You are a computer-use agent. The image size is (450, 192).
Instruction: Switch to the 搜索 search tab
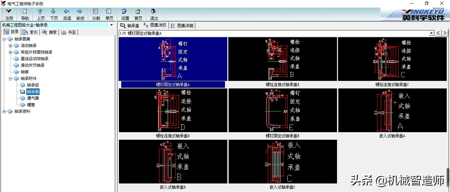coord(49,32)
